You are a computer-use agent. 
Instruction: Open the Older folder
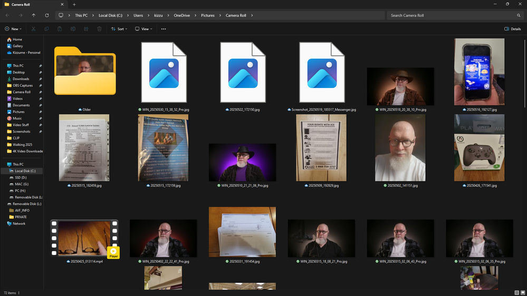coord(84,72)
